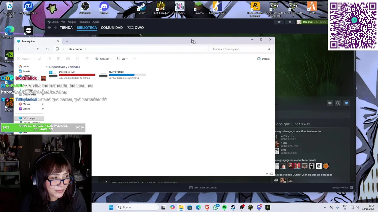Launch Counter Strike 2 desktop shortcut
The height and width of the screenshot is (212, 378).
tap(217, 8)
